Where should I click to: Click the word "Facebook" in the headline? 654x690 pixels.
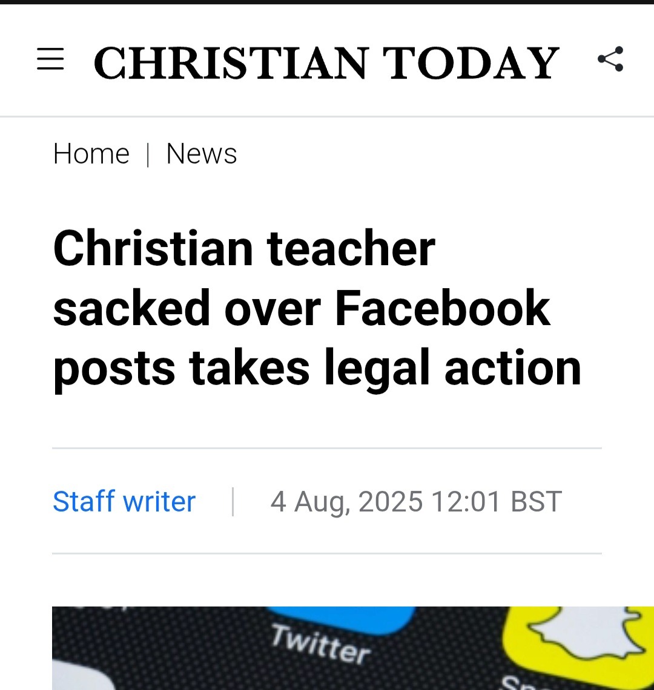(443, 308)
